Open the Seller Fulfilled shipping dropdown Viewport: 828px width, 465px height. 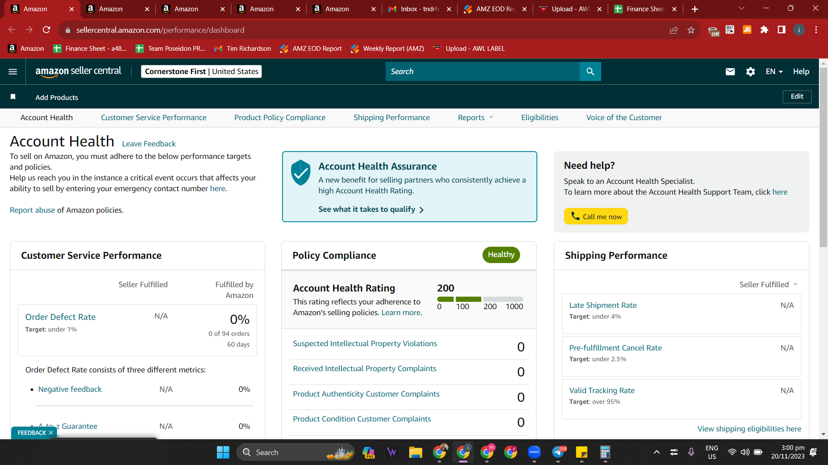[768, 285]
